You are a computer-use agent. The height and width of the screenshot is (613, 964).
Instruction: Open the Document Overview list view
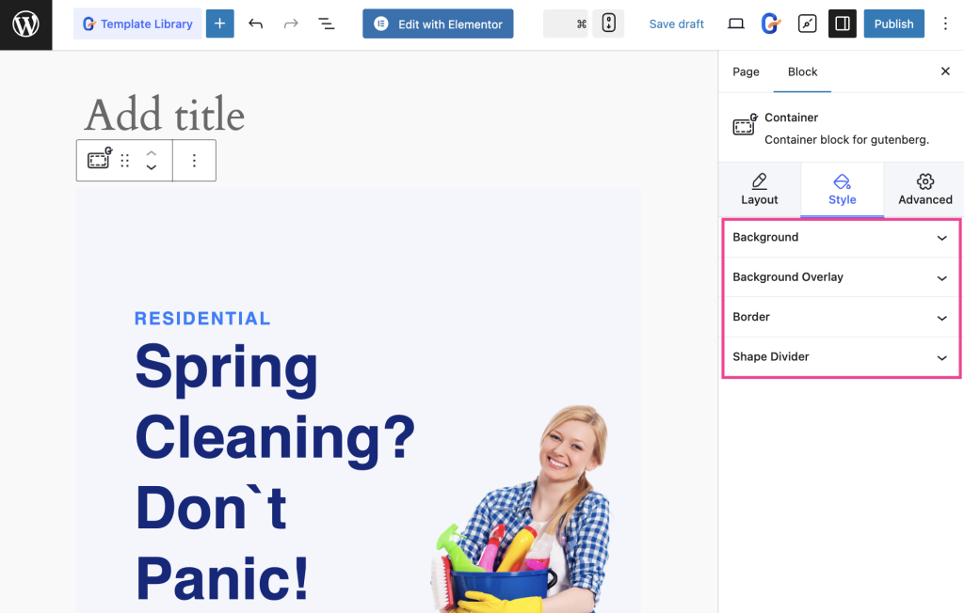pos(326,24)
